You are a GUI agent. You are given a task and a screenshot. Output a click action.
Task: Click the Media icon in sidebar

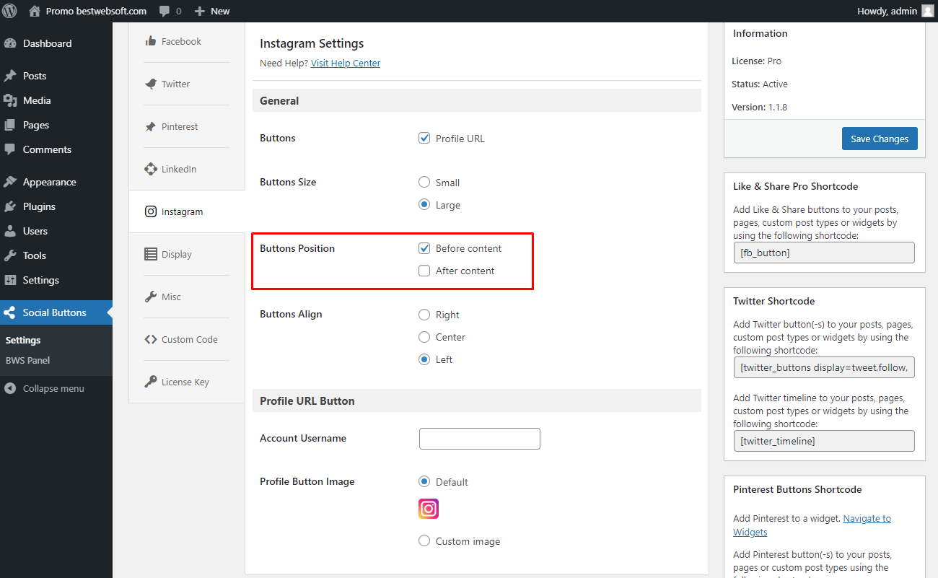[10, 100]
